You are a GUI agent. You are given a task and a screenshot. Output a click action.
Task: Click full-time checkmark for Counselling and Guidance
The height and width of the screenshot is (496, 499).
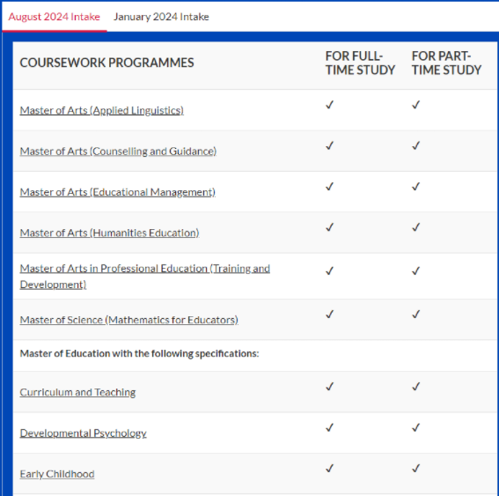[x=330, y=145]
